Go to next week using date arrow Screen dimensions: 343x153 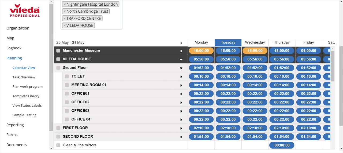click(181, 43)
